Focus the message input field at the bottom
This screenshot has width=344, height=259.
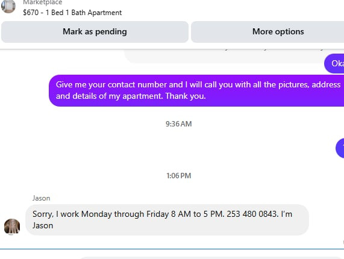[211, 258]
